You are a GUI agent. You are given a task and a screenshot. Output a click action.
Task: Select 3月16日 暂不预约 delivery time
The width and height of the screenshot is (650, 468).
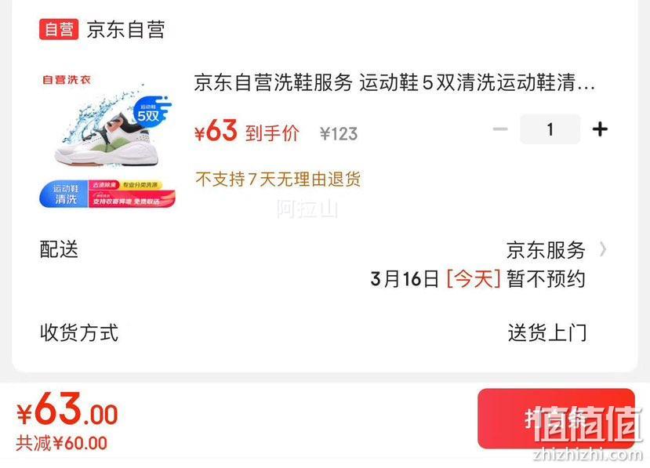(x=478, y=278)
